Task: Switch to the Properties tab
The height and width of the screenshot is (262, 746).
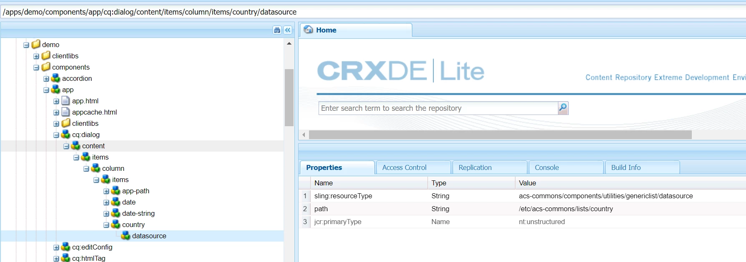Action: [337, 167]
